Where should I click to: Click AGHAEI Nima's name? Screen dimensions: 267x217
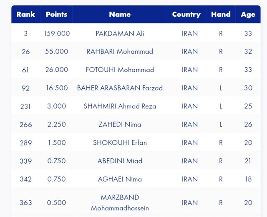(x=120, y=179)
